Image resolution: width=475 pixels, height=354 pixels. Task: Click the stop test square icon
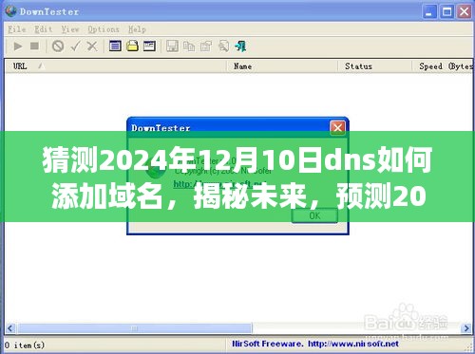point(34,47)
